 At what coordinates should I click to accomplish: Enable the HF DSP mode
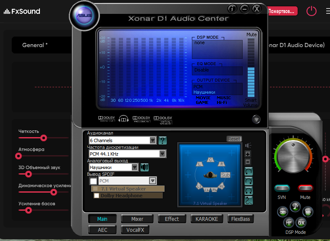point(289,222)
